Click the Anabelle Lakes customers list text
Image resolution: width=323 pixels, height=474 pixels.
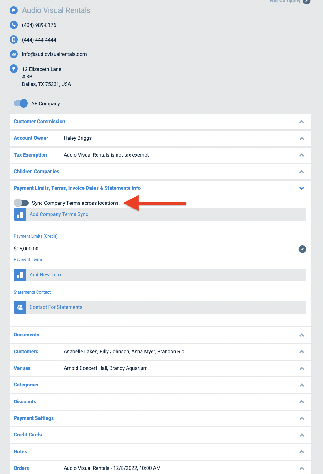[x=124, y=351]
